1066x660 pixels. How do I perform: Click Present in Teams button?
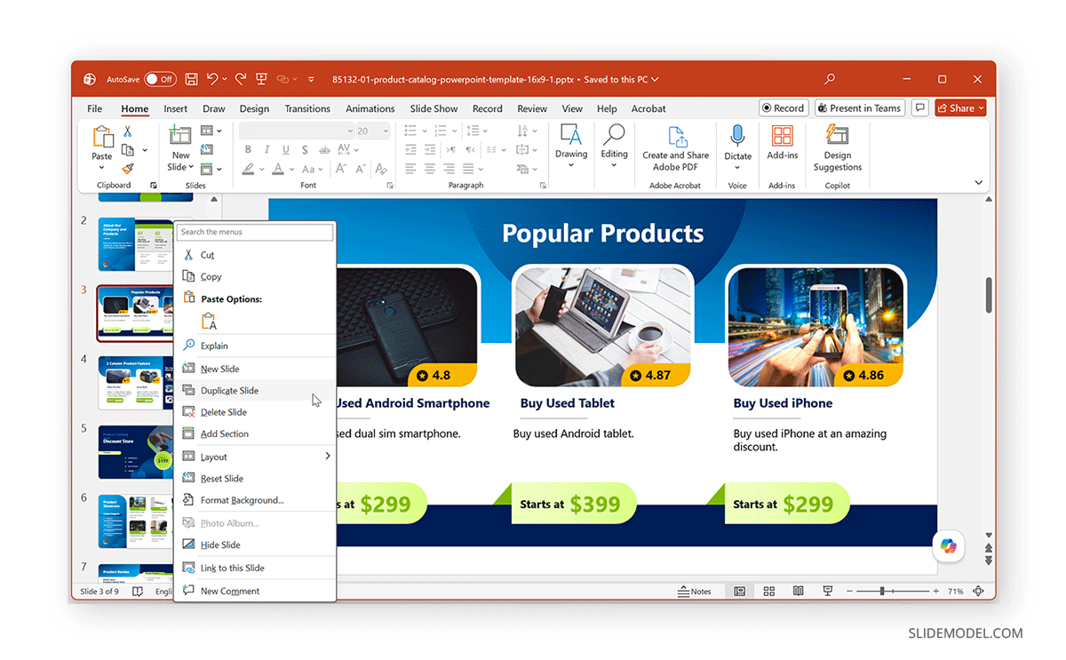coord(860,108)
